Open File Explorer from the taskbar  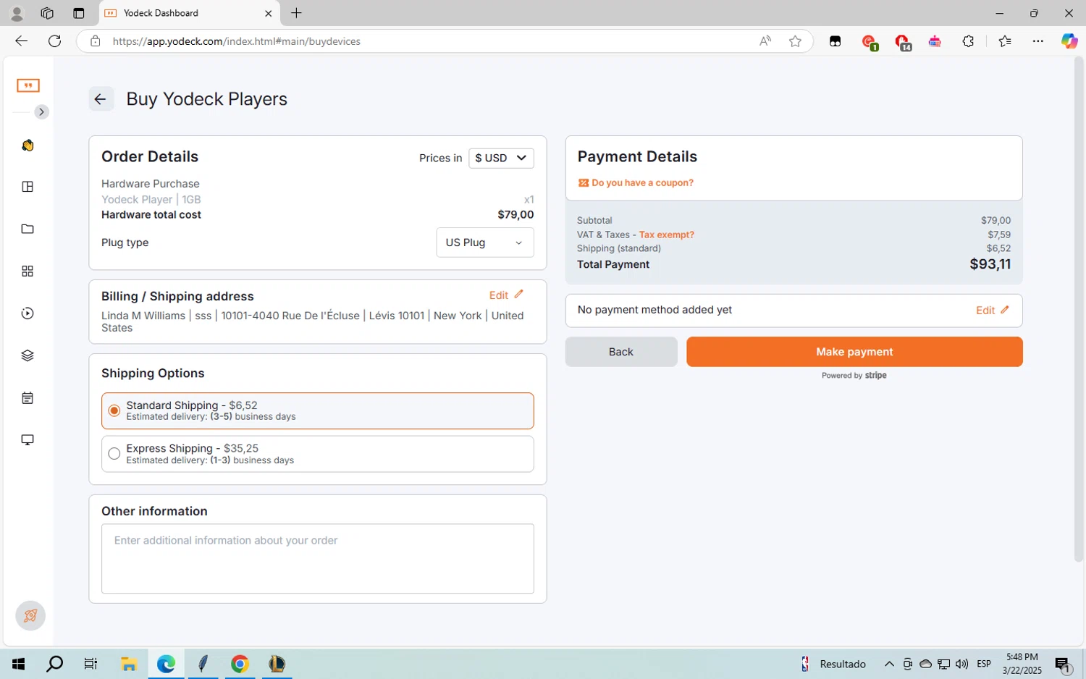pyautogui.click(x=129, y=664)
